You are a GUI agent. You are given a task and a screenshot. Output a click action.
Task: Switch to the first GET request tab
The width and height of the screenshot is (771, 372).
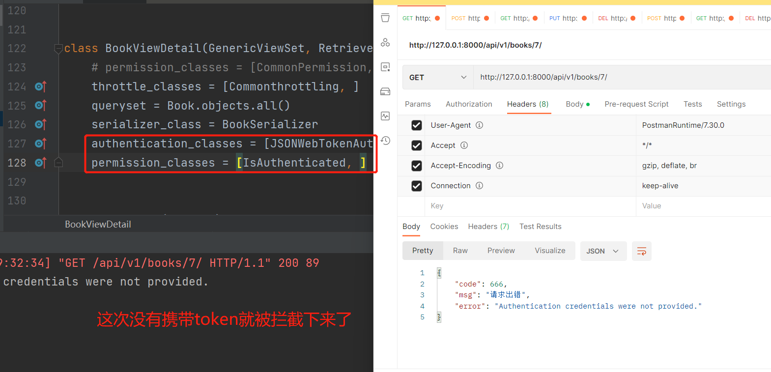click(x=421, y=18)
